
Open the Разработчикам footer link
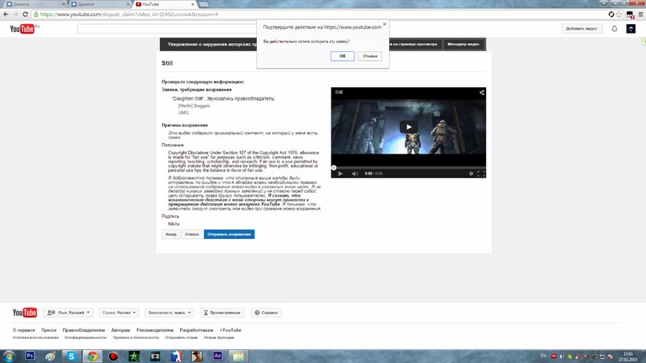[196, 330]
